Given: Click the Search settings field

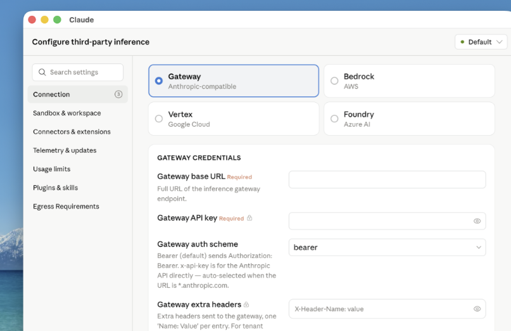Looking at the screenshot, I should (77, 72).
